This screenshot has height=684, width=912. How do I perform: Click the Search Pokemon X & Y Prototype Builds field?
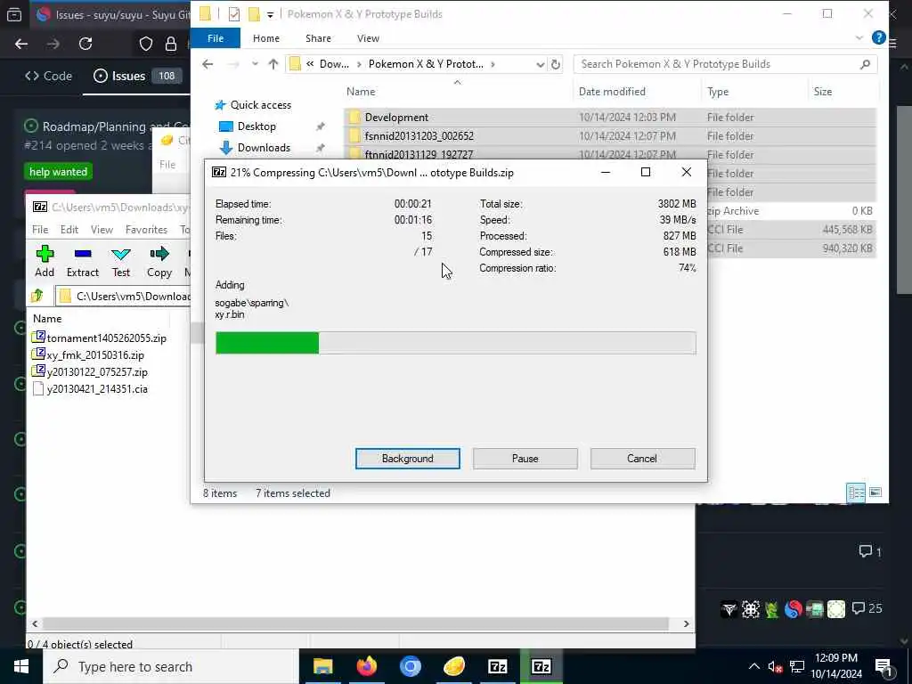725,64
